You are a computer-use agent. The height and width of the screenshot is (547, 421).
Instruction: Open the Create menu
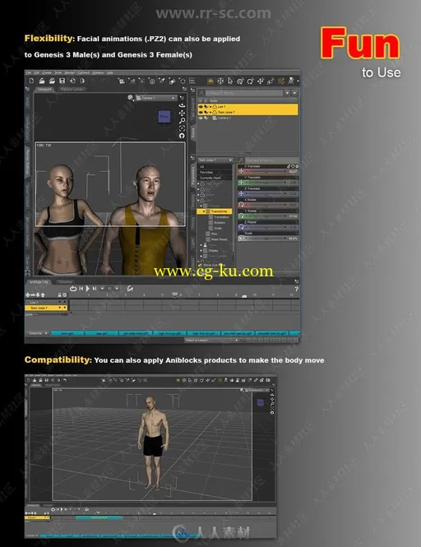47,73
